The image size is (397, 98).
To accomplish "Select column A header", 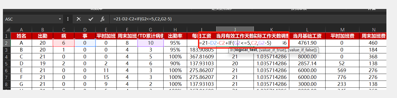I will [21, 30].
